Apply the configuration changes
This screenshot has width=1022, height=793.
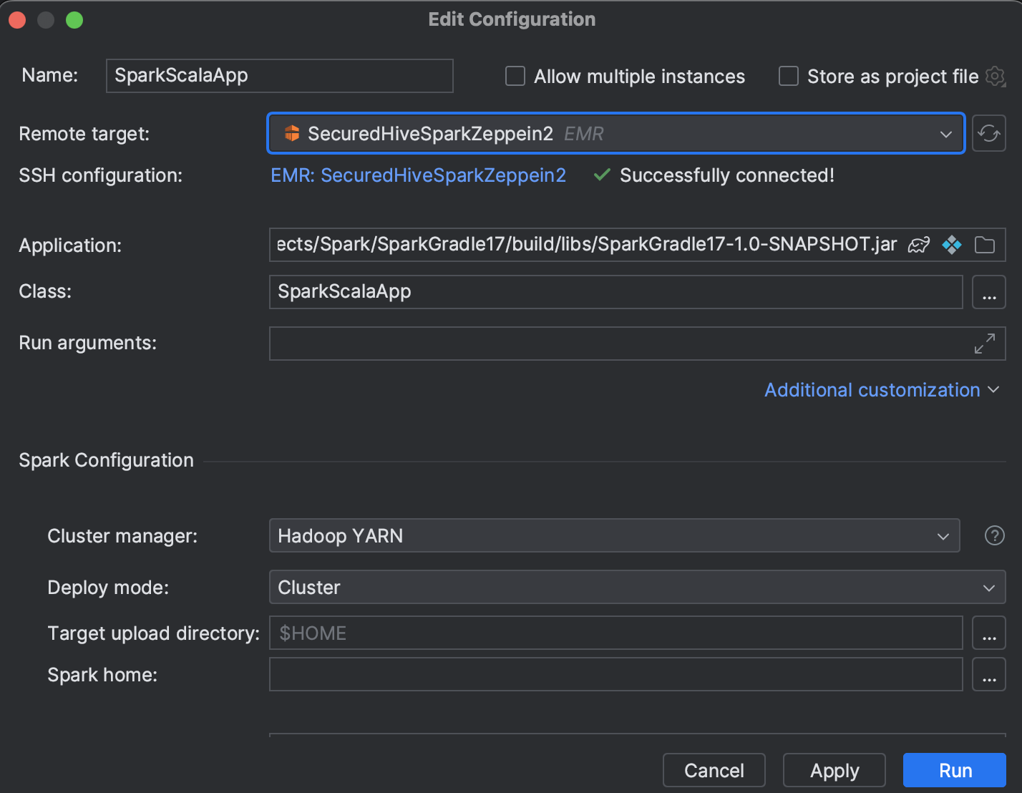tap(834, 770)
